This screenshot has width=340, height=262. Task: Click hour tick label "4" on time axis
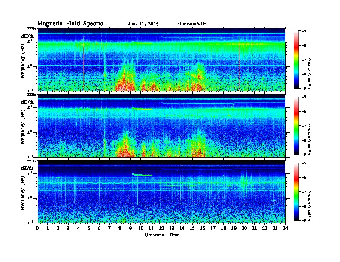pos(79,228)
